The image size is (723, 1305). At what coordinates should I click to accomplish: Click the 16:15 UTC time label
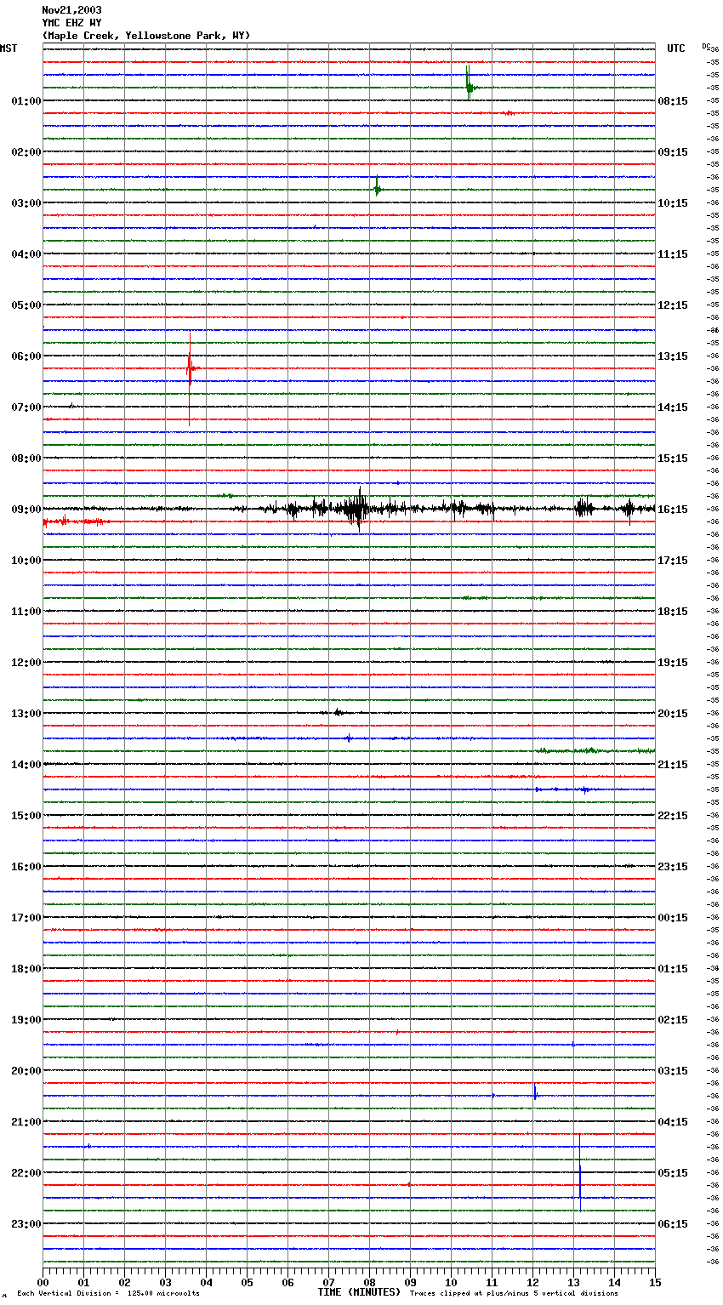[673, 510]
